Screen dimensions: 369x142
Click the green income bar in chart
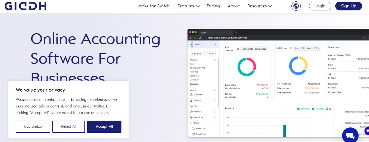(285, 131)
